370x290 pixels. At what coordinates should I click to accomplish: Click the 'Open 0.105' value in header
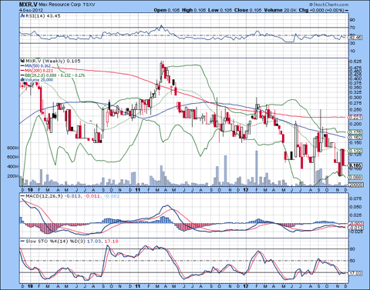pyautogui.click(x=166, y=10)
